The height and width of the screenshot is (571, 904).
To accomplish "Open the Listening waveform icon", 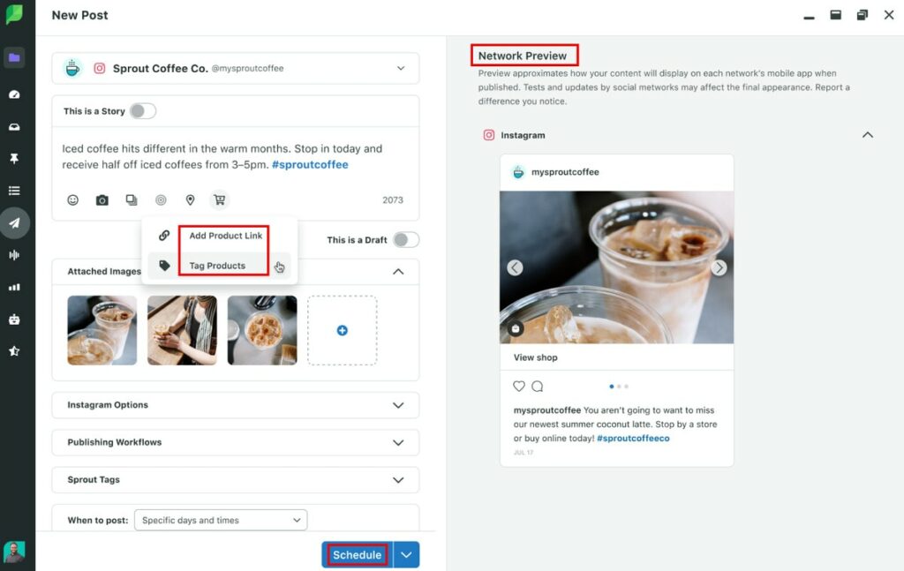I will coord(14,255).
